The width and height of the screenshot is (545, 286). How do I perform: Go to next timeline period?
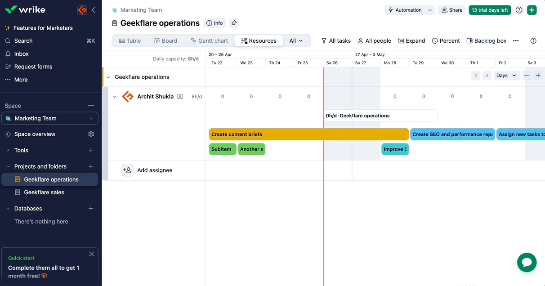coord(487,76)
